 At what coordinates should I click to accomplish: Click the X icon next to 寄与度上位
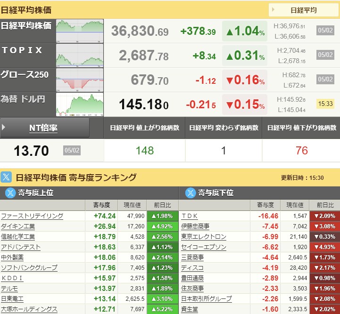[x=10, y=193]
